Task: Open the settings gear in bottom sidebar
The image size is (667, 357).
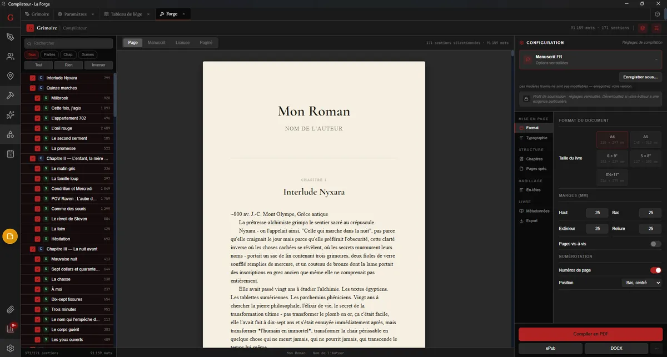Action: tap(10, 348)
